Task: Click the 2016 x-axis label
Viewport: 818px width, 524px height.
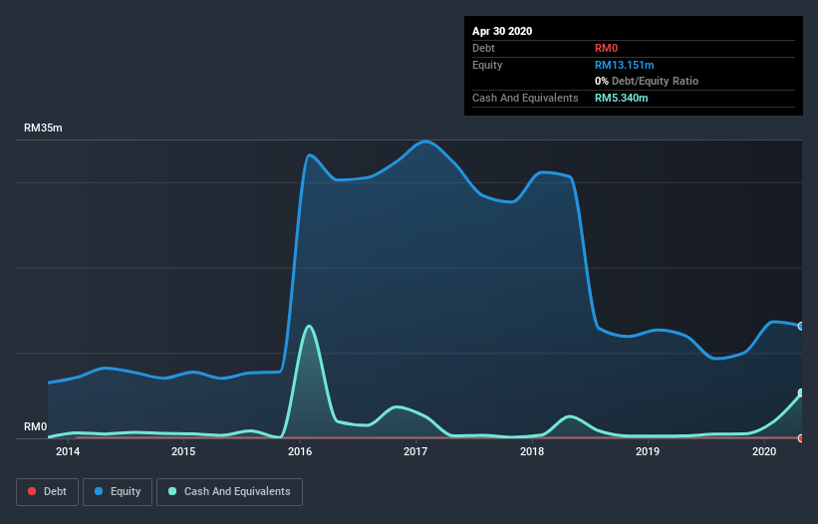Action: (x=300, y=451)
